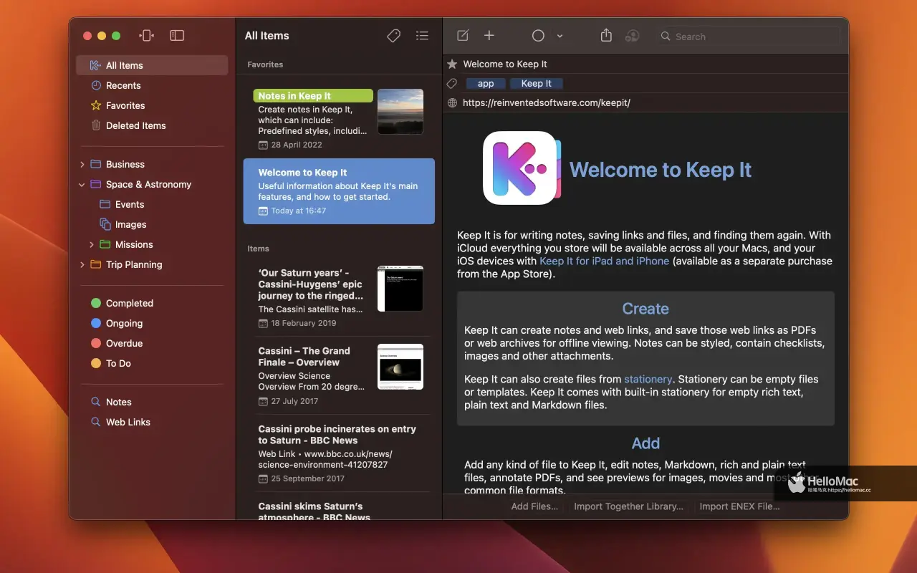
Task: Open the tag filter icon in All Items header
Action: [x=393, y=36]
